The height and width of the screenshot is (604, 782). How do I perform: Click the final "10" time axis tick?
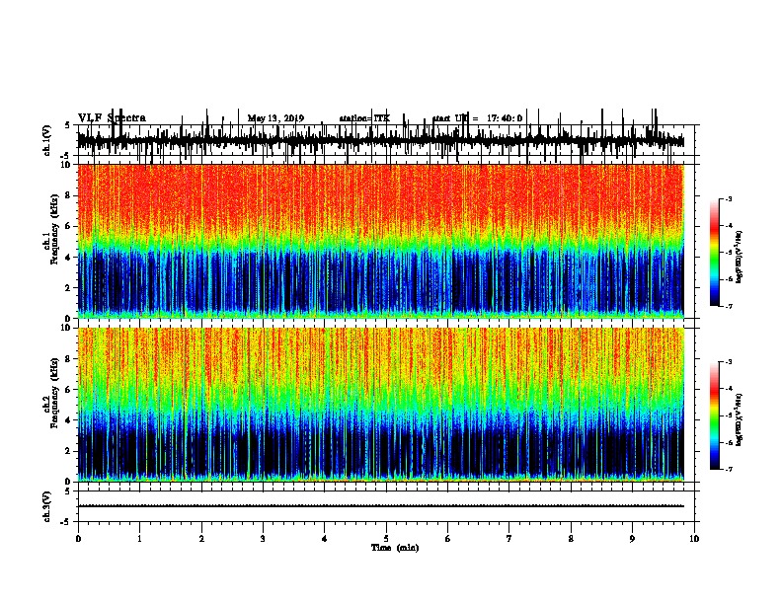pos(694,539)
